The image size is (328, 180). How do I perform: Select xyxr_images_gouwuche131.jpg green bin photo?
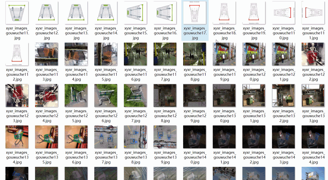click(x=254, y=95)
